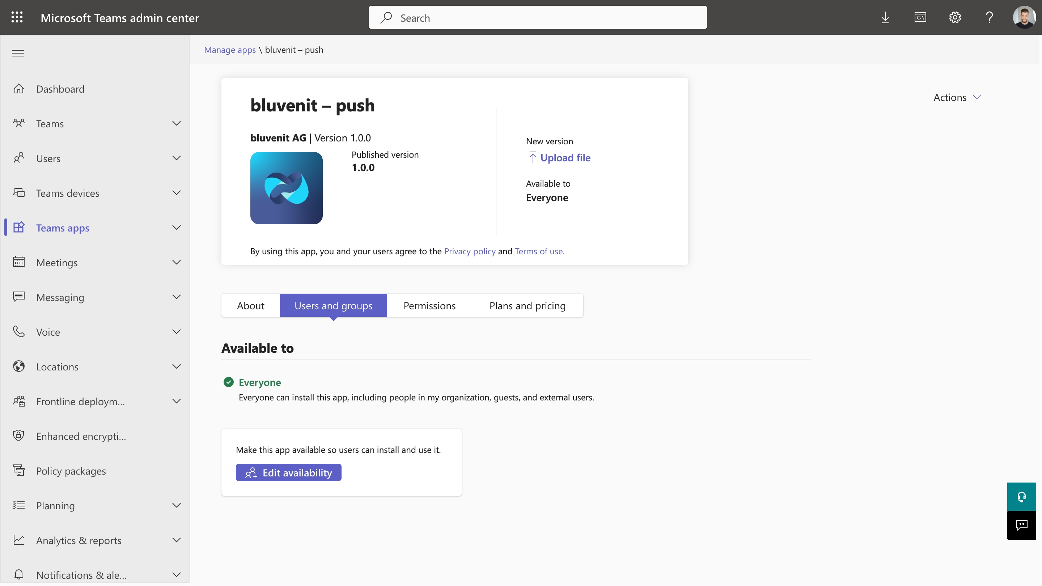The image size is (1042, 586).
Task: Go back via Manage apps breadcrumb
Action: tap(230, 50)
